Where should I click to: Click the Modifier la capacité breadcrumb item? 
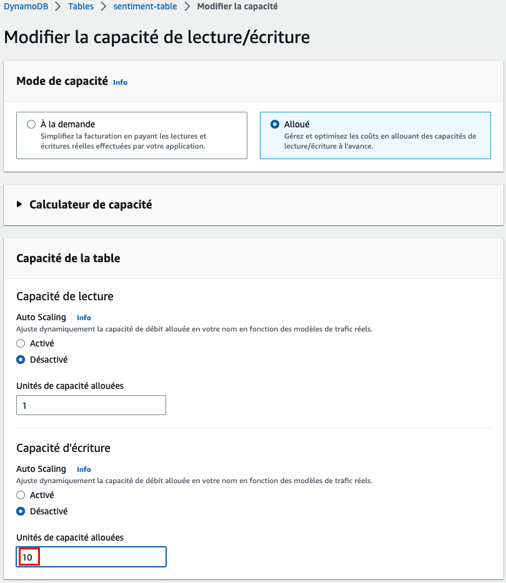[x=237, y=6]
